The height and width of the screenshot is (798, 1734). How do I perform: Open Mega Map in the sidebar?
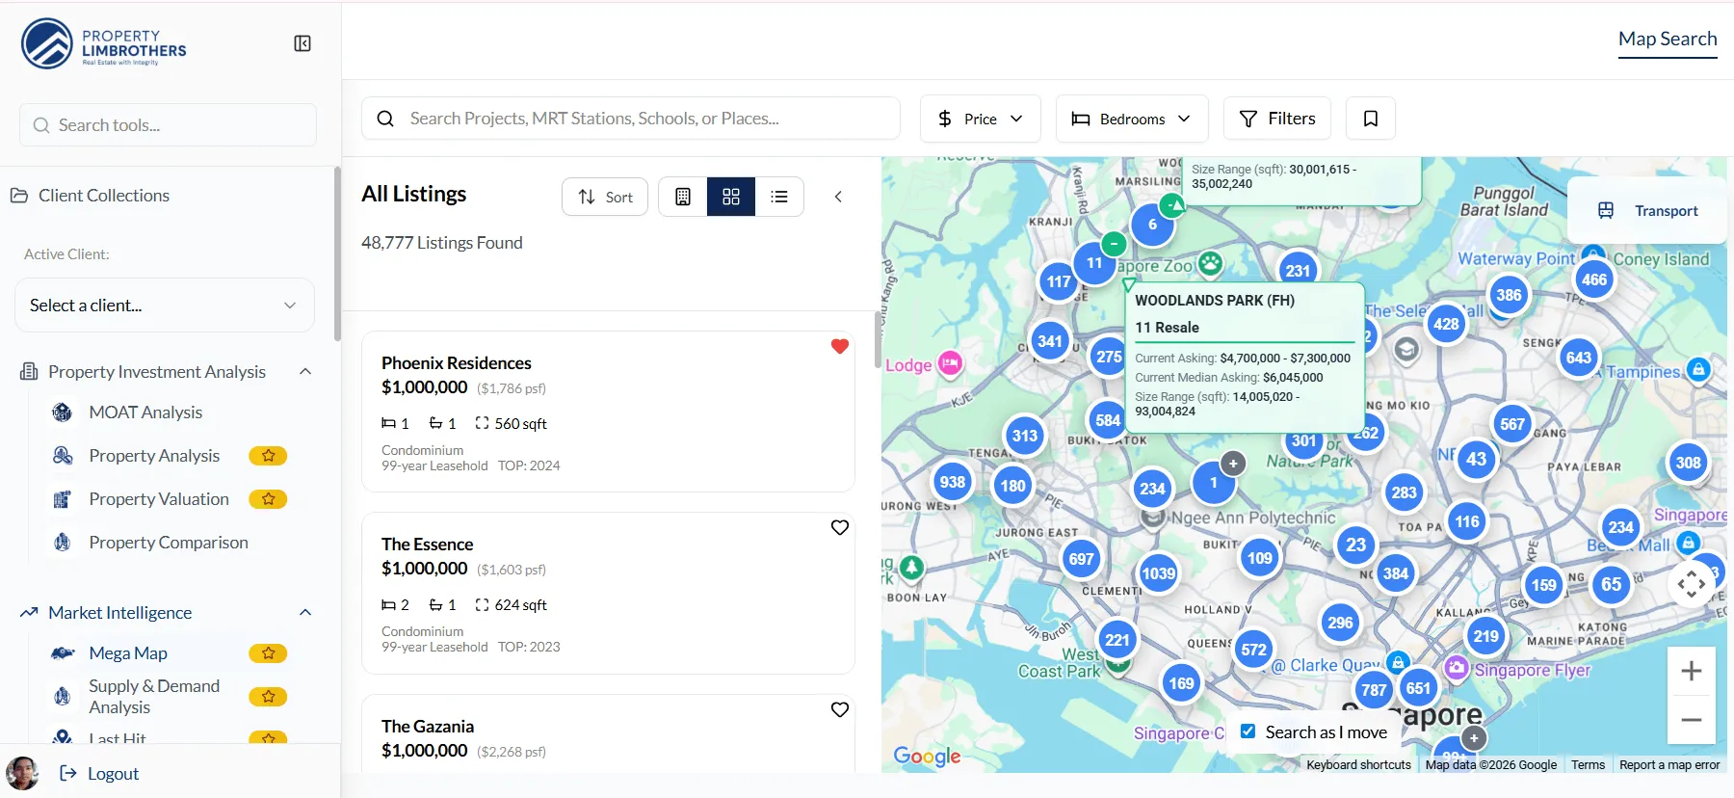point(128,653)
